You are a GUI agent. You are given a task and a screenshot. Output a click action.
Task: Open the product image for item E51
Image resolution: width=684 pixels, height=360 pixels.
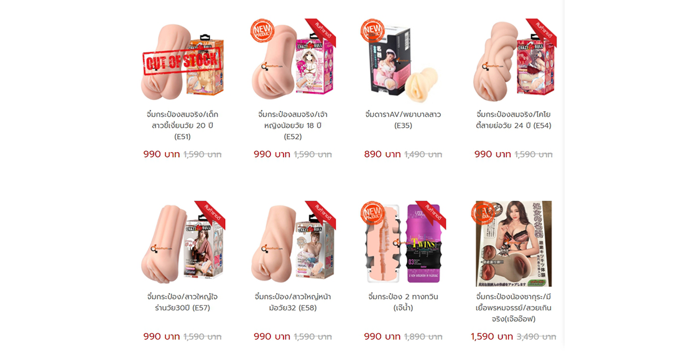tap(182, 61)
